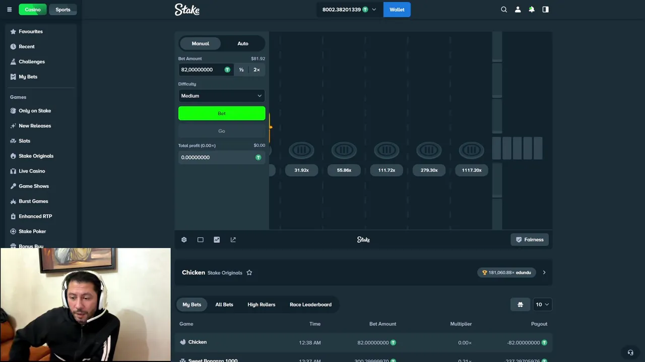Open Challenges in the sidebar
The width and height of the screenshot is (645, 362).
(32, 62)
